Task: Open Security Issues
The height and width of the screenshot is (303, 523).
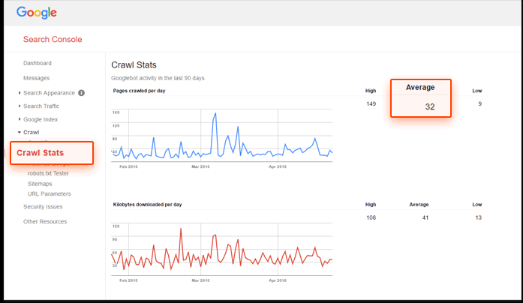Action: (43, 206)
